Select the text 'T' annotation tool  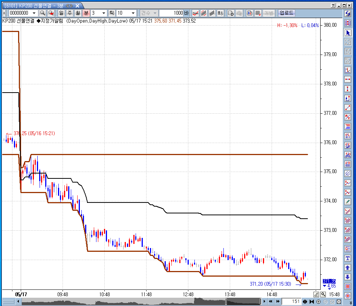click(x=348, y=259)
